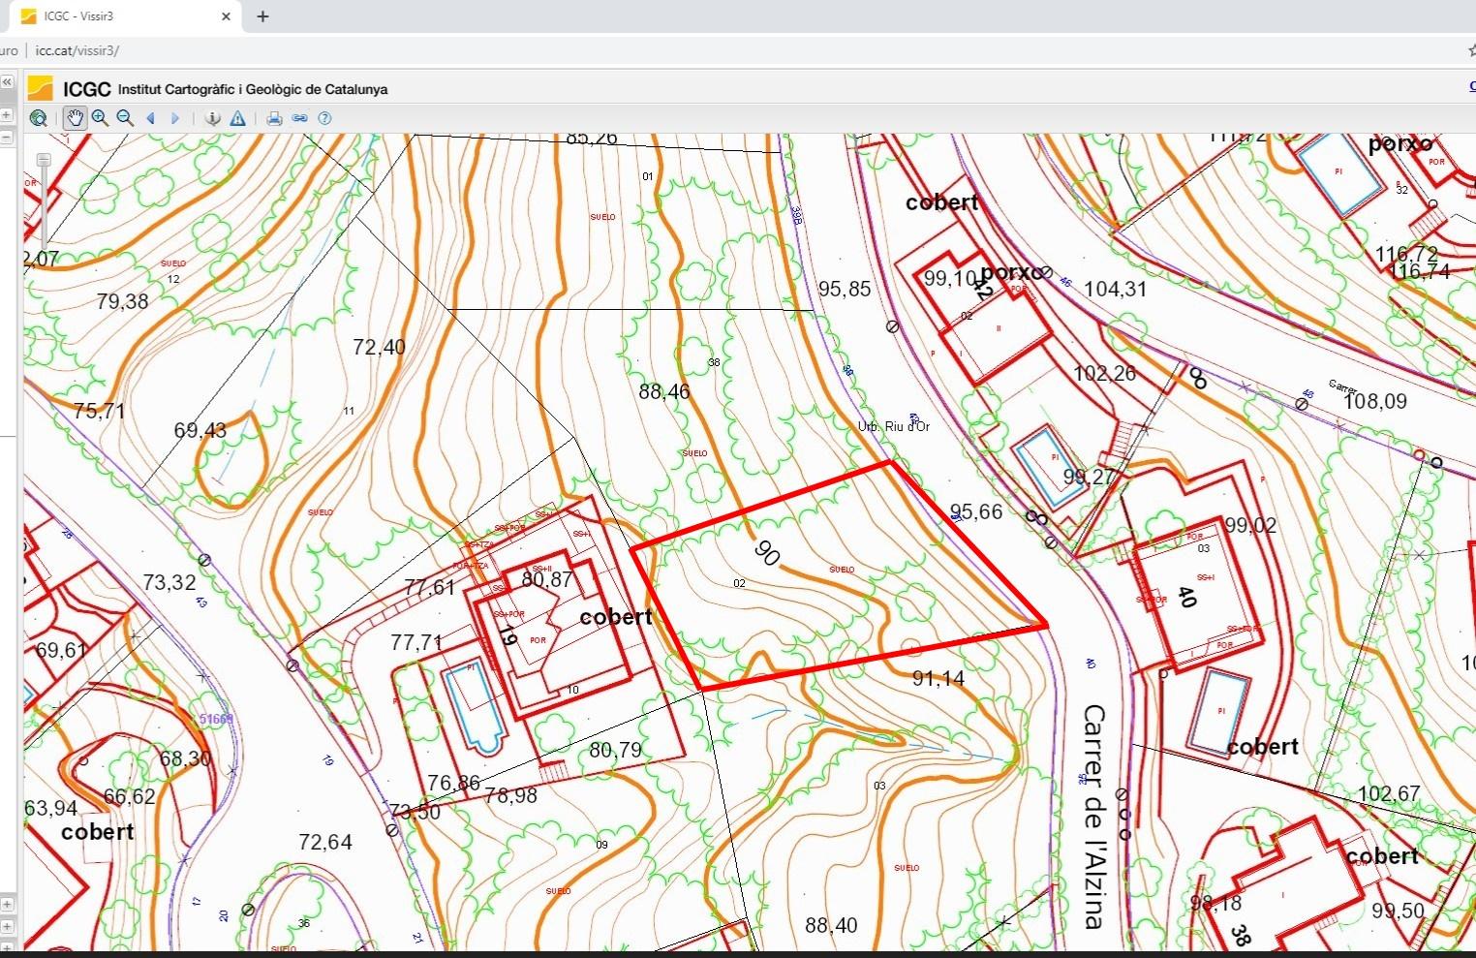Viewport: 1476px width, 958px height.
Task: Activate the zoom in magnifier tool
Action: point(100,118)
